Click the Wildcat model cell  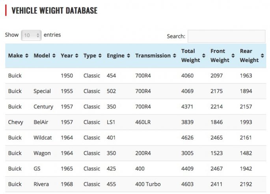coord(43,137)
